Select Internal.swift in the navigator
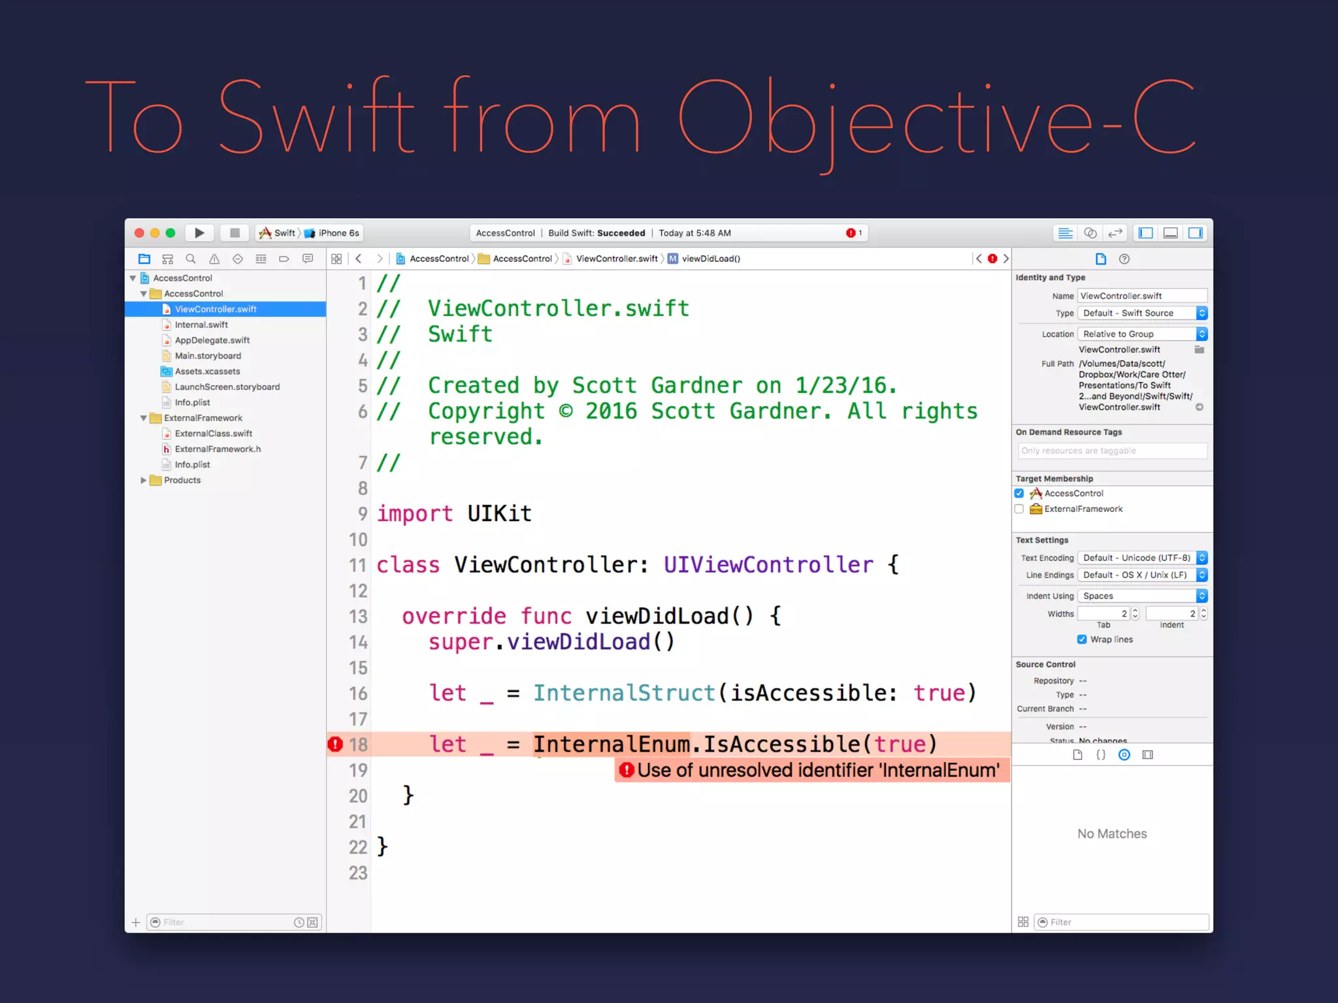The image size is (1338, 1003). (x=201, y=325)
